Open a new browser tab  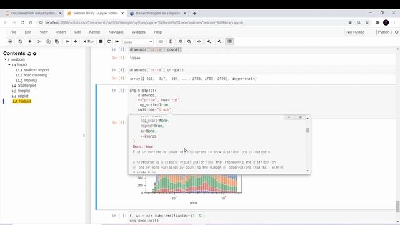pos(194,13)
